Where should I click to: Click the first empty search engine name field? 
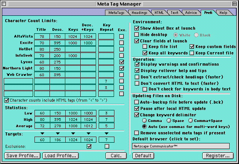(18, 81)
